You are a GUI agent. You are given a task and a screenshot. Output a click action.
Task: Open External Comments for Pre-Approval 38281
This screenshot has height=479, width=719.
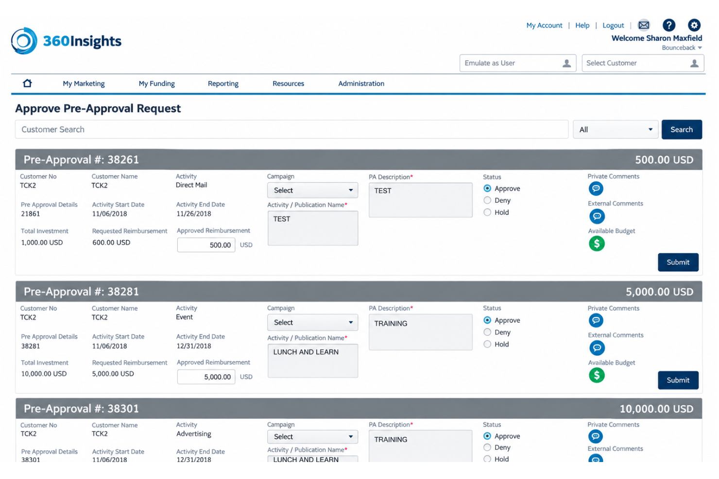coord(597,347)
